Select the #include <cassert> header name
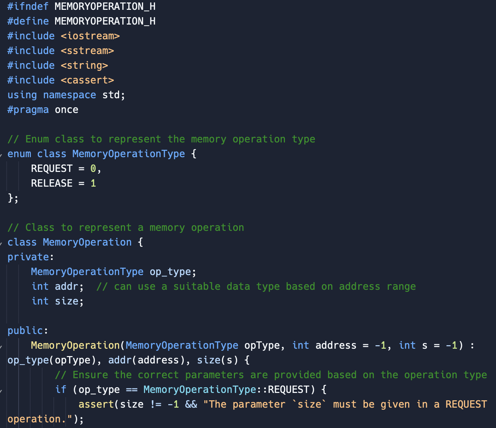Screen dimensions: 496x428 [87, 80]
